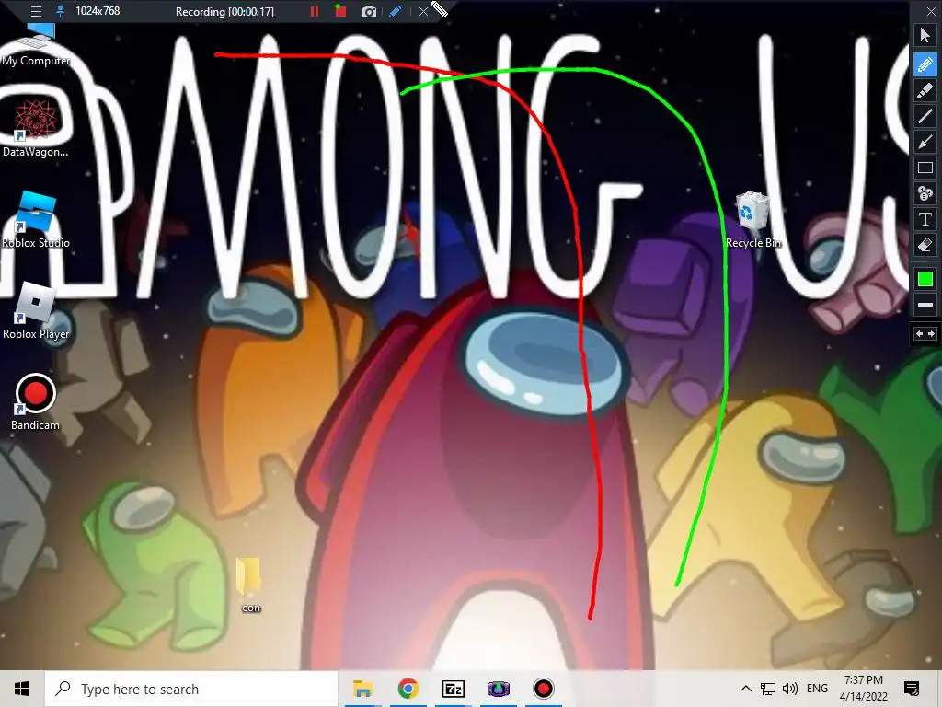Select the Arrow drawing tool
The image size is (942, 707).
[925, 142]
